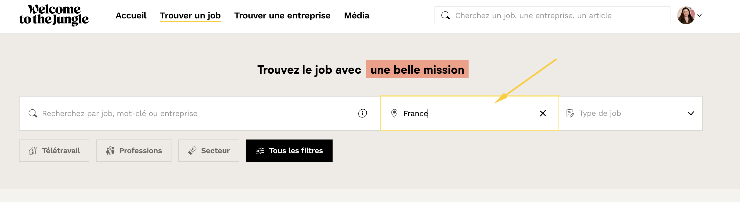This screenshot has height=202, width=740.
Task: Open Trouver une entreprise menu item
Action: click(282, 16)
